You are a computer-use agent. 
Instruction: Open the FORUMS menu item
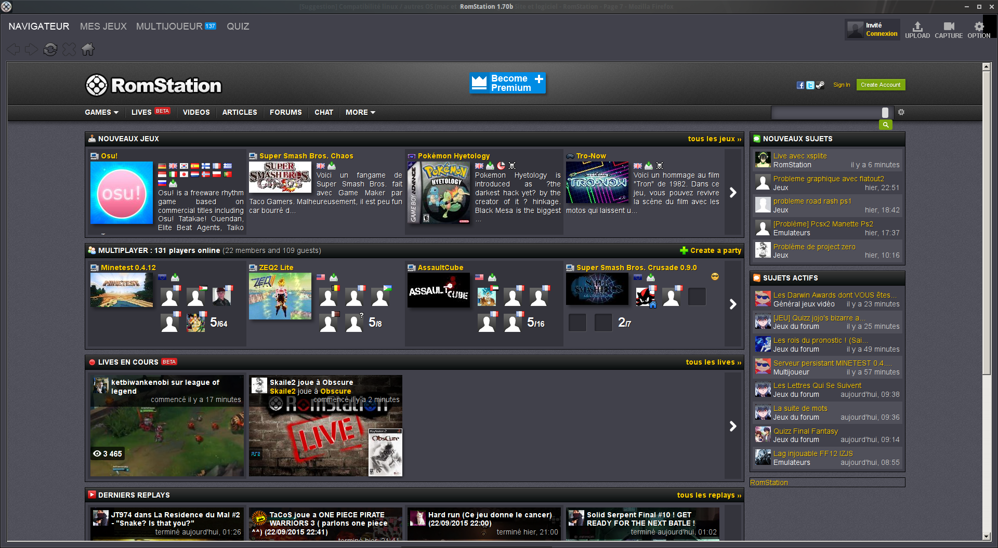(x=286, y=112)
